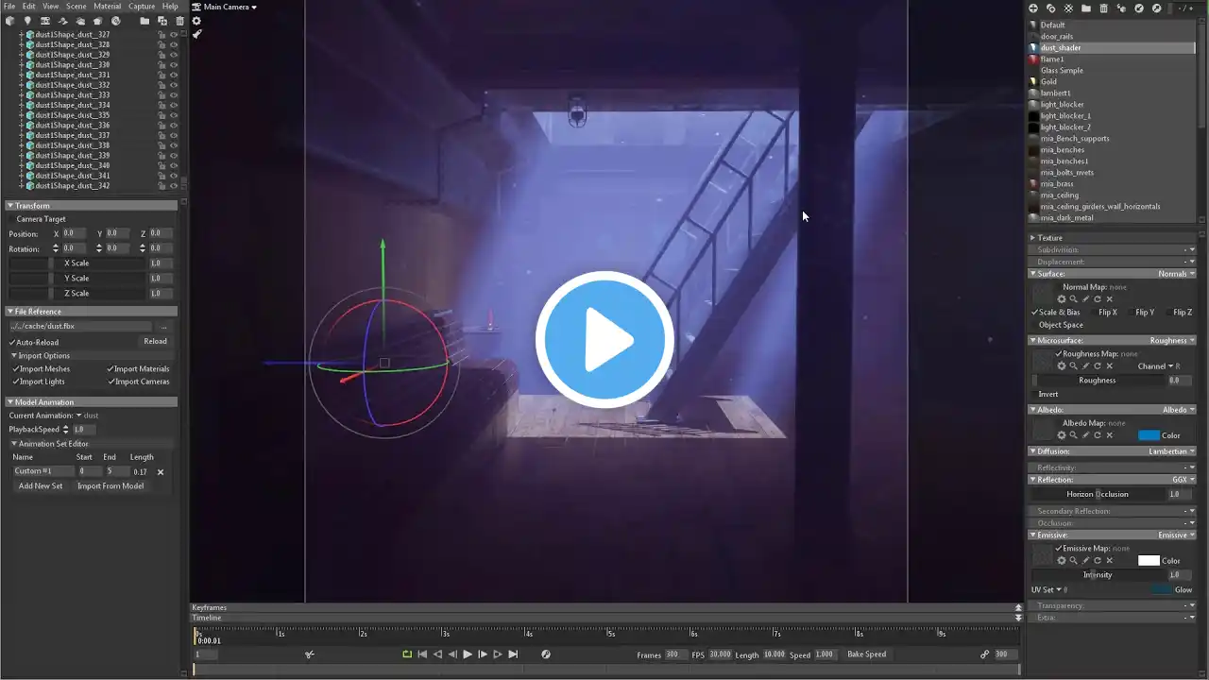Hide dust1Shape_dust__335 with its eye icon

coord(174,115)
